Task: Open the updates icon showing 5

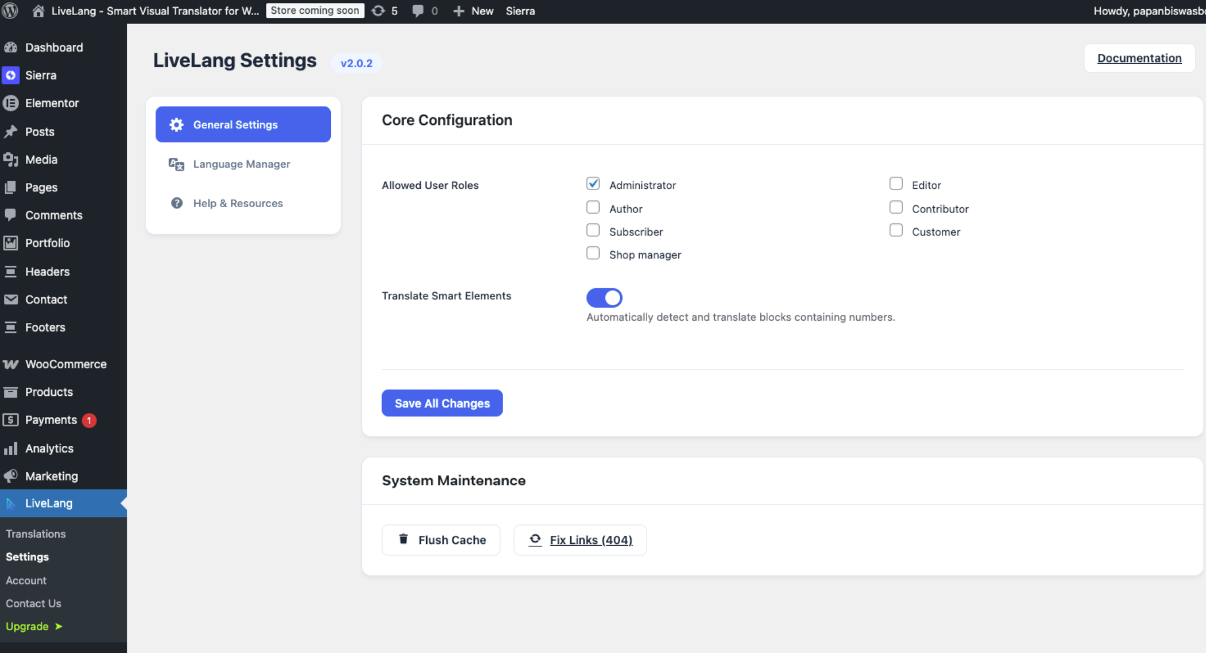Action: click(x=378, y=11)
